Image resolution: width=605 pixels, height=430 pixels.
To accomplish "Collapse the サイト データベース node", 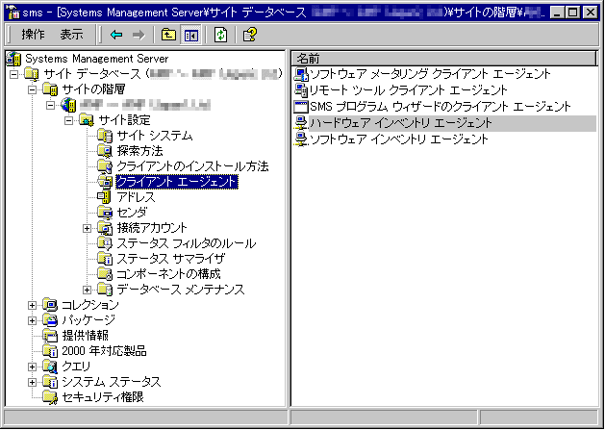I will pyautogui.click(x=14, y=74).
